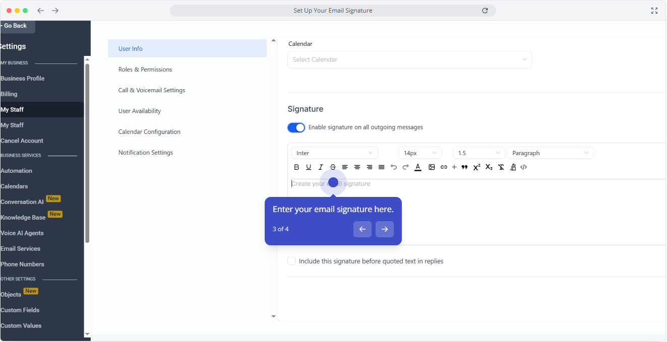The width and height of the screenshot is (667, 342).
Task: Disable signature on all outgoing messages
Action: click(296, 127)
